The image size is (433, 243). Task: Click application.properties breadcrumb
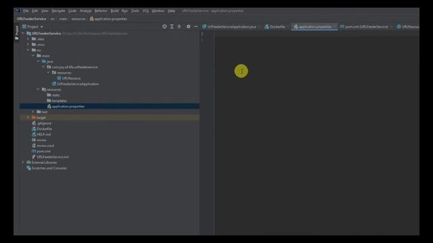coord(108,19)
